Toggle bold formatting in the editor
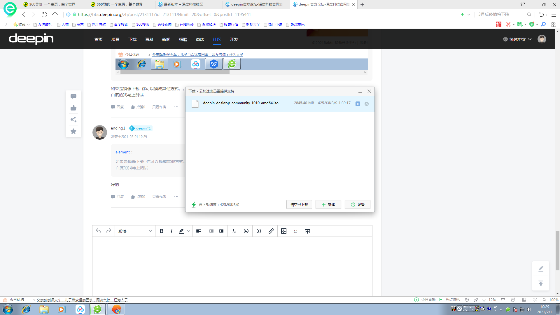 (x=162, y=231)
